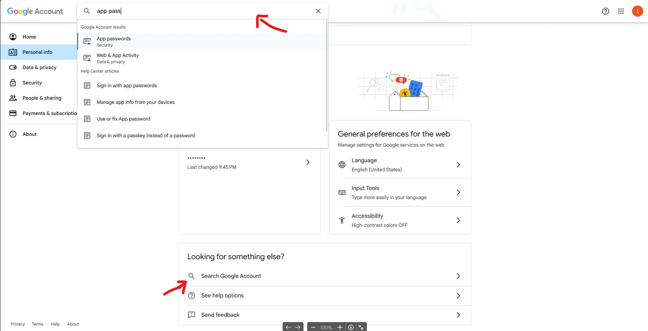Click the magnifier icon in search bar

pyautogui.click(x=87, y=11)
